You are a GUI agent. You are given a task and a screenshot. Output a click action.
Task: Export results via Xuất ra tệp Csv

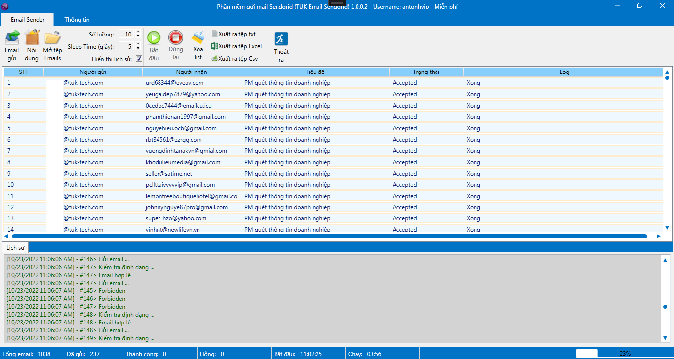(x=235, y=59)
